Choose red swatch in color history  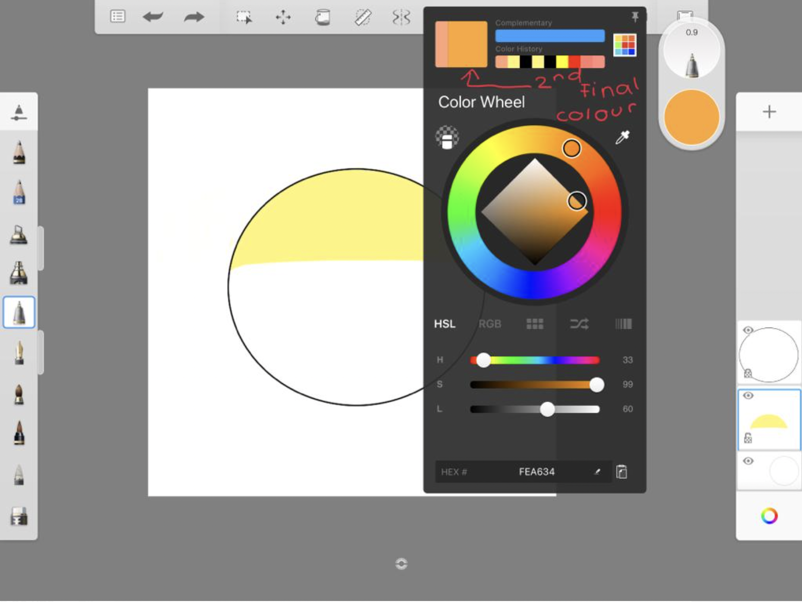tap(574, 62)
